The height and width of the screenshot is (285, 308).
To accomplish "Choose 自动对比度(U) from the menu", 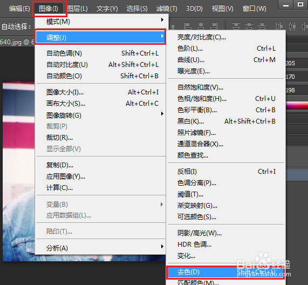I will tap(101, 64).
